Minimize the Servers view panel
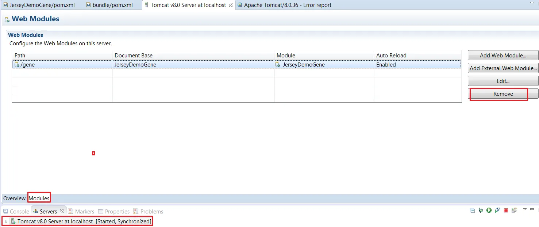Image resolution: width=539 pixels, height=227 pixels. pyautogui.click(x=532, y=209)
